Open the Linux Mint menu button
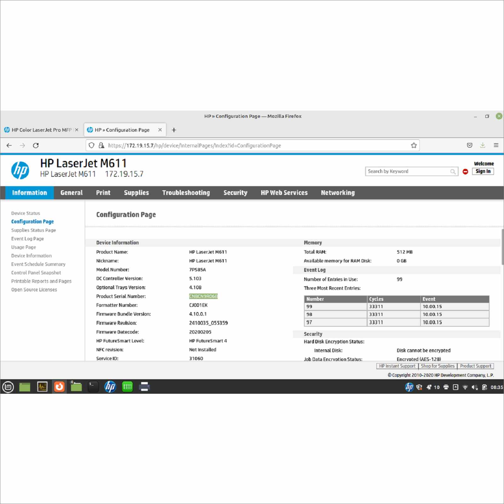The height and width of the screenshot is (504, 504). tap(8, 387)
